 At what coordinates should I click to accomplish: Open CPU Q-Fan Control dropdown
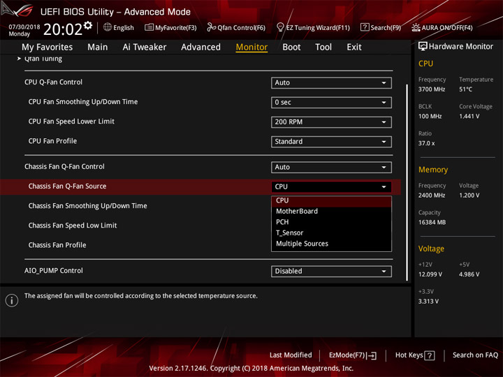pos(331,82)
